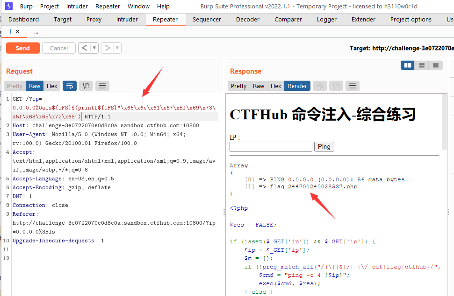Open the Burp menu
454x296 pixels.
[26, 7]
